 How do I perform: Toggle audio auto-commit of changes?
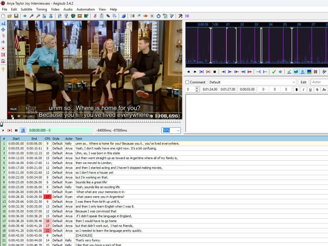coord(289,72)
